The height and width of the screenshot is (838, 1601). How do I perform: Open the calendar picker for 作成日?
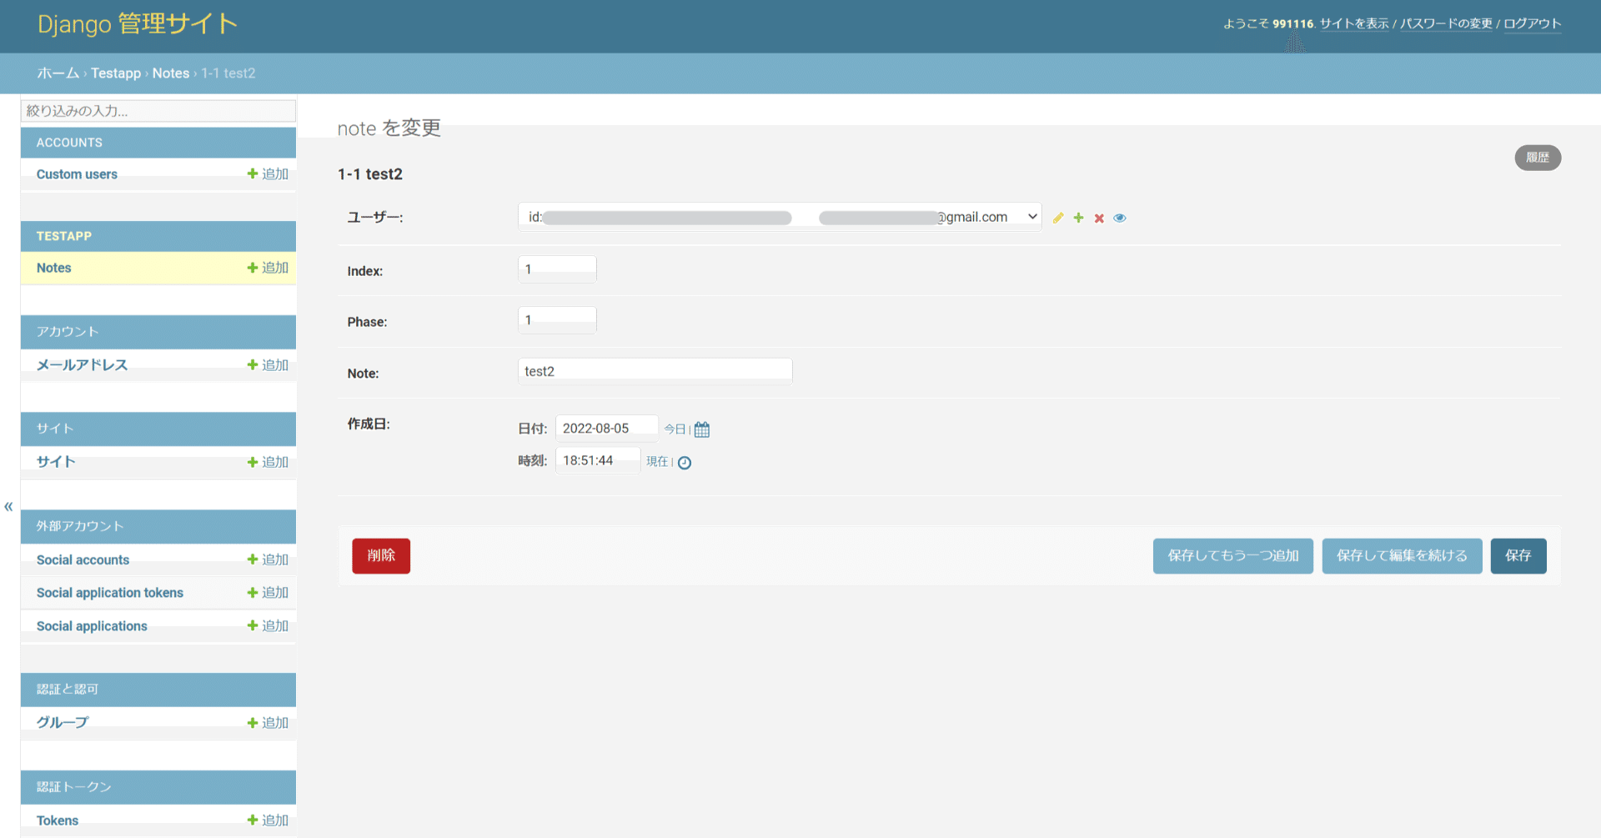click(x=701, y=429)
